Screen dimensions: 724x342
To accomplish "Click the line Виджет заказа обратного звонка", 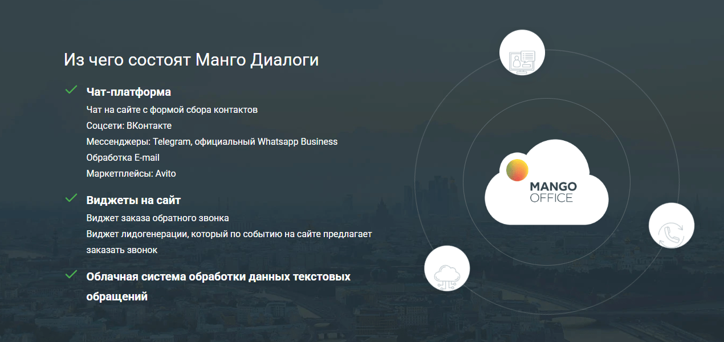I will [158, 218].
